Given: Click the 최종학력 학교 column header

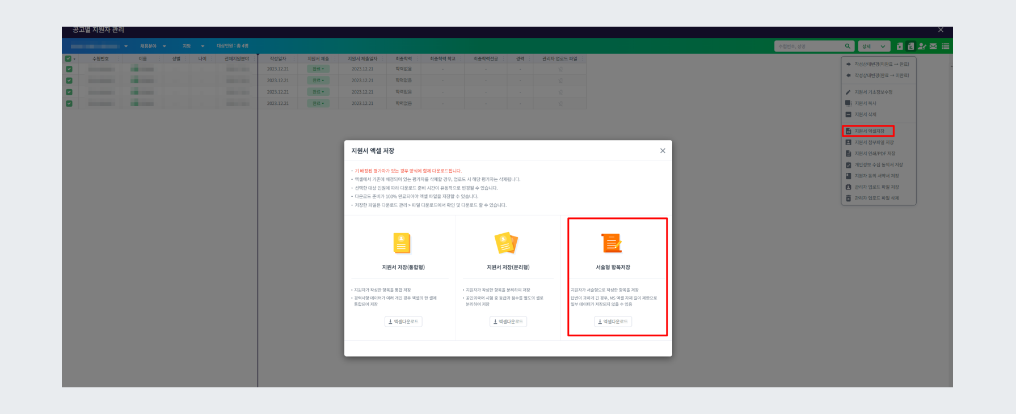Looking at the screenshot, I should 442,58.
